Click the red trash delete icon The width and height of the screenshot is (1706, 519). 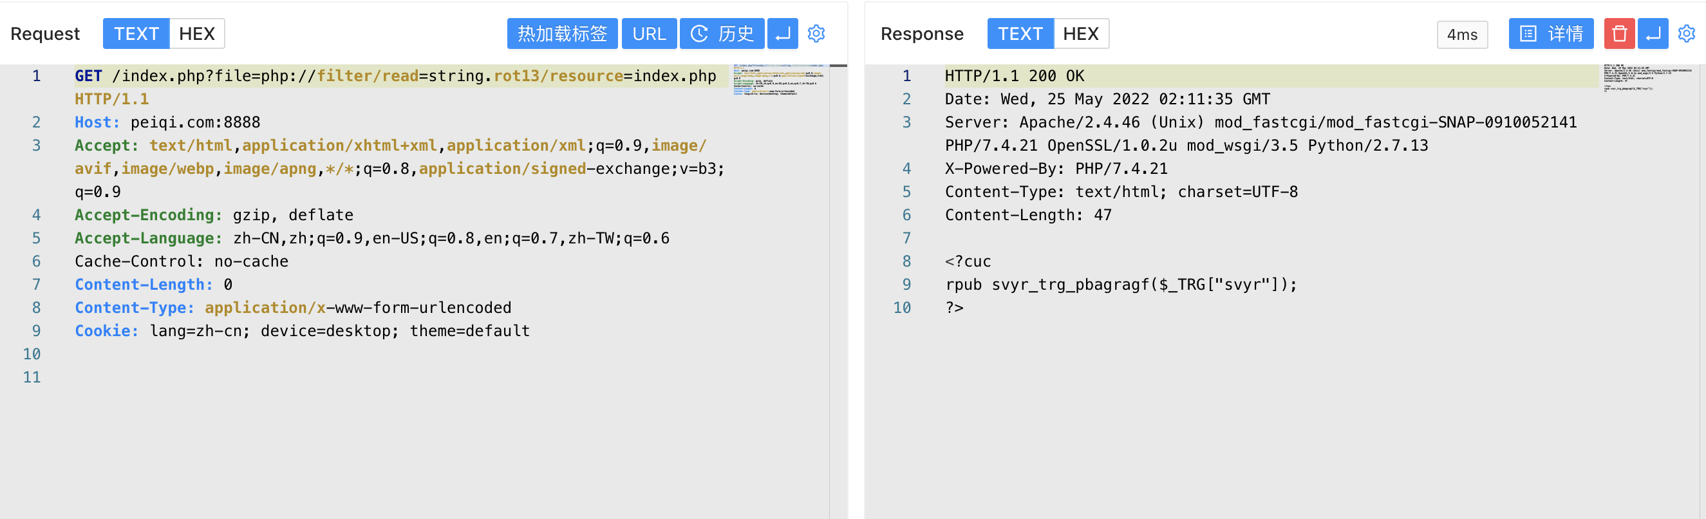(x=1618, y=33)
